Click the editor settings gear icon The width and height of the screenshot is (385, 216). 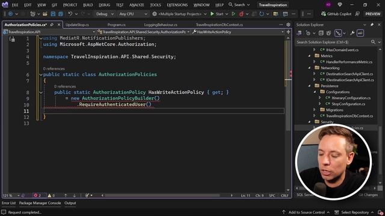pyautogui.click(x=288, y=25)
